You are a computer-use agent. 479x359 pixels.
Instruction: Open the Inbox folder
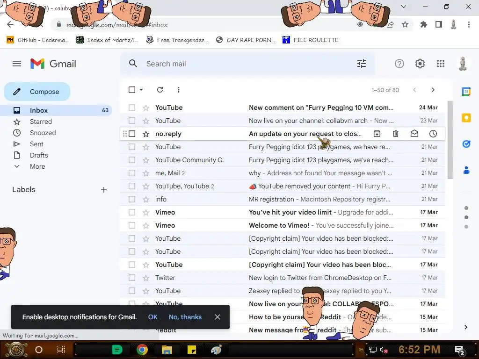57,110
